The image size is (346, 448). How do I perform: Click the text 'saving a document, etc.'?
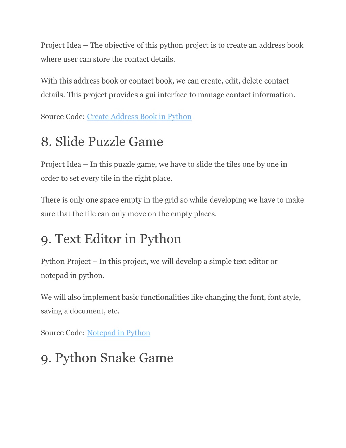click(80, 311)
